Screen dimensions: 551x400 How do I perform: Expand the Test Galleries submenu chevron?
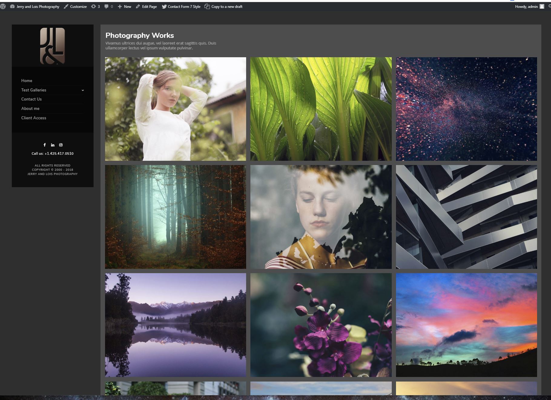click(83, 90)
